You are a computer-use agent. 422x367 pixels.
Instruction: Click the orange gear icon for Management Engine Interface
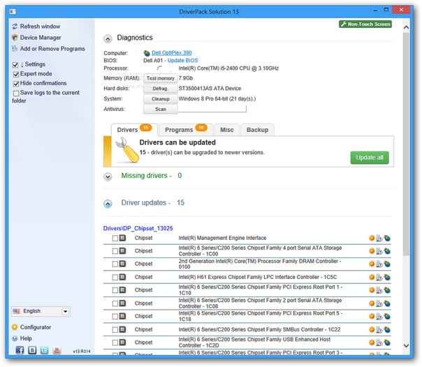point(372,238)
